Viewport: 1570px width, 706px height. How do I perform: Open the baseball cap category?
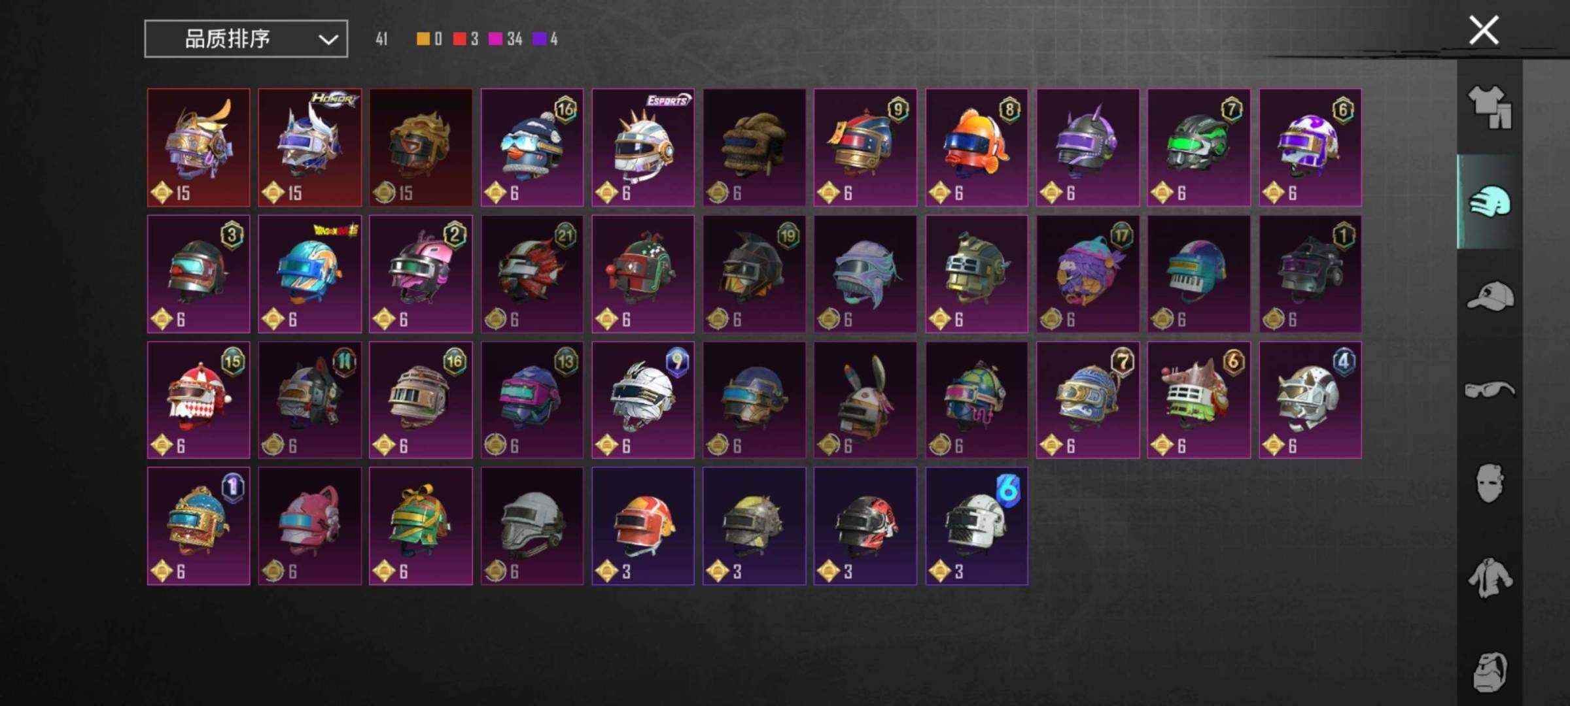[x=1490, y=295]
